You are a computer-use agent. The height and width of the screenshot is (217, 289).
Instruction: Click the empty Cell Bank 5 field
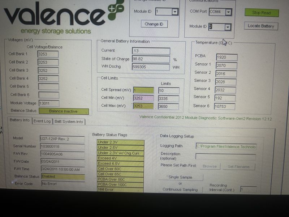tap(49, 87)
